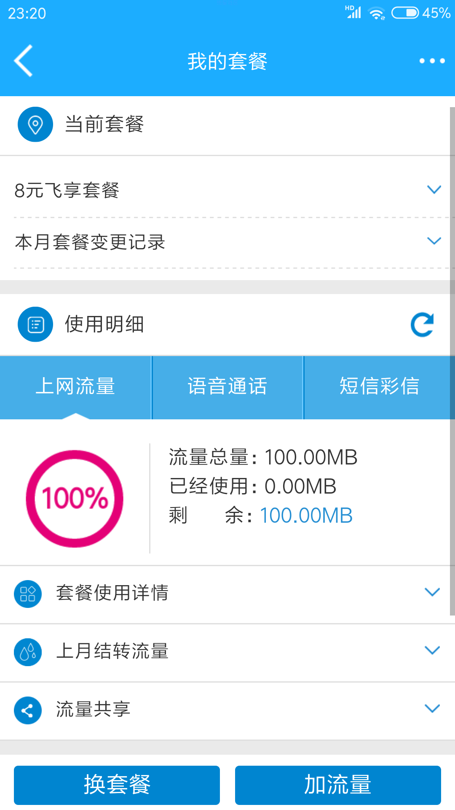Expand the 8元飞享套餐 chevron

point(434,189)
